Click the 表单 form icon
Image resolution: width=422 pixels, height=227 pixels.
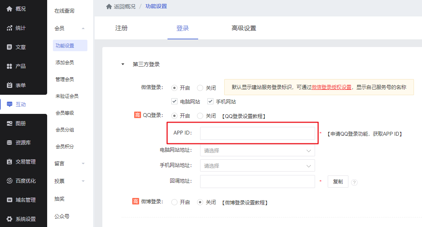point(10,85)
